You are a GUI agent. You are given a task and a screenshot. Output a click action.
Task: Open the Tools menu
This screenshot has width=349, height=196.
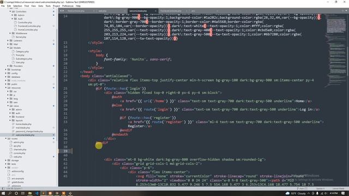point(48,6)
